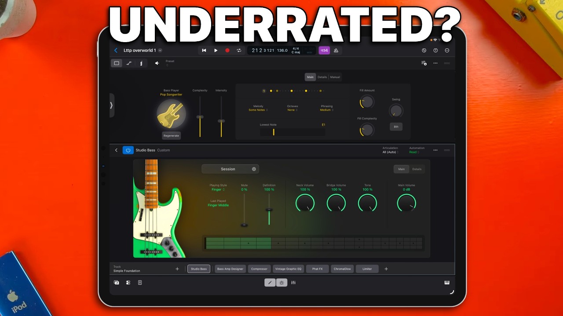Open the Session Player Preset selector
Screen dimensions: 563x316
[x=170, y=63]
